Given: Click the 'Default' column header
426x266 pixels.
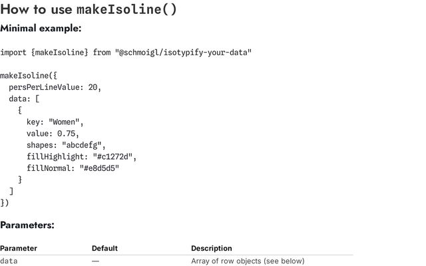Looking at the screenshot, I should tap(105, 248).
